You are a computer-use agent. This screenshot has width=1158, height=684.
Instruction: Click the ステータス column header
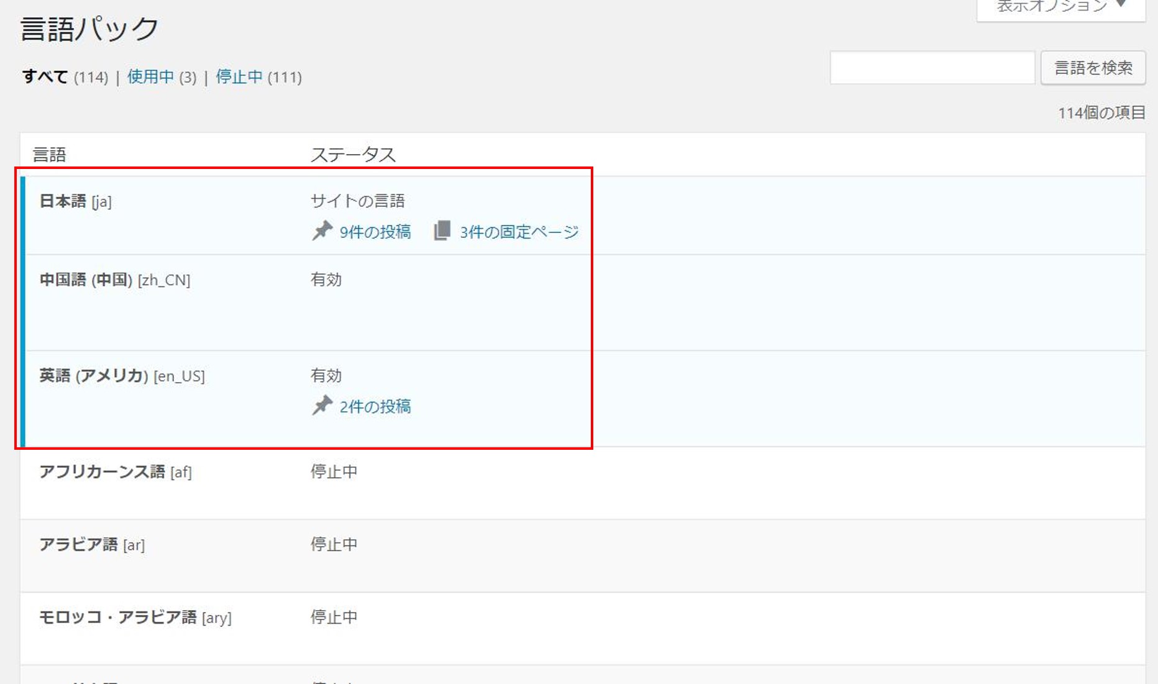pyautogui.click(x=353, y=155)
